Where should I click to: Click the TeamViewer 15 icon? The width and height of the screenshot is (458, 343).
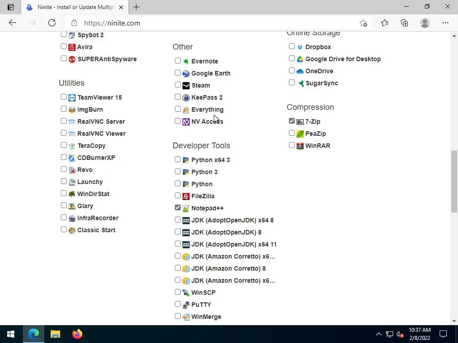coord(72,98)
